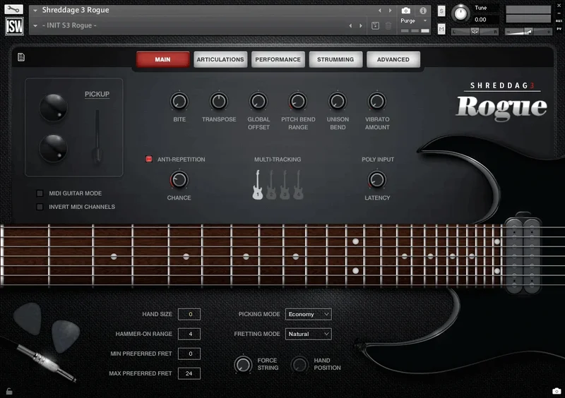565x398 pixels.
Task: Go to next instrument arrow
Action: pyautogui.click(x=391, y=11)
